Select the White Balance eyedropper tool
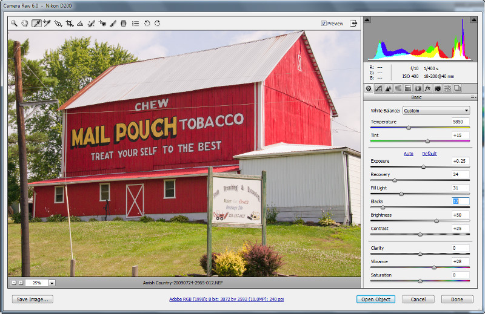The height and width of the screenshot is (314, 485). pos(36,23)
